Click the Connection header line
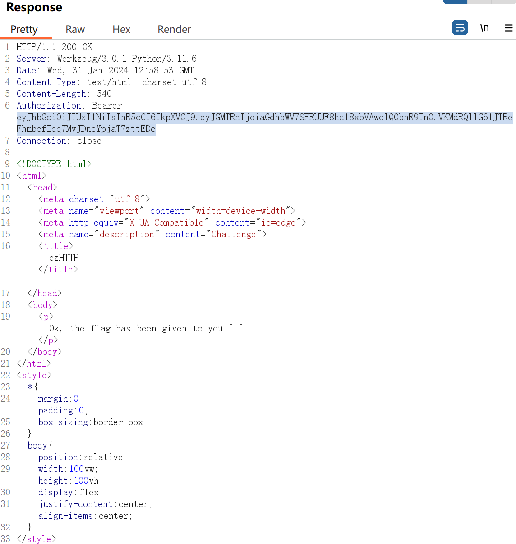Image resolution: width=516 pixels, height=544 pixels. (59, 141)
